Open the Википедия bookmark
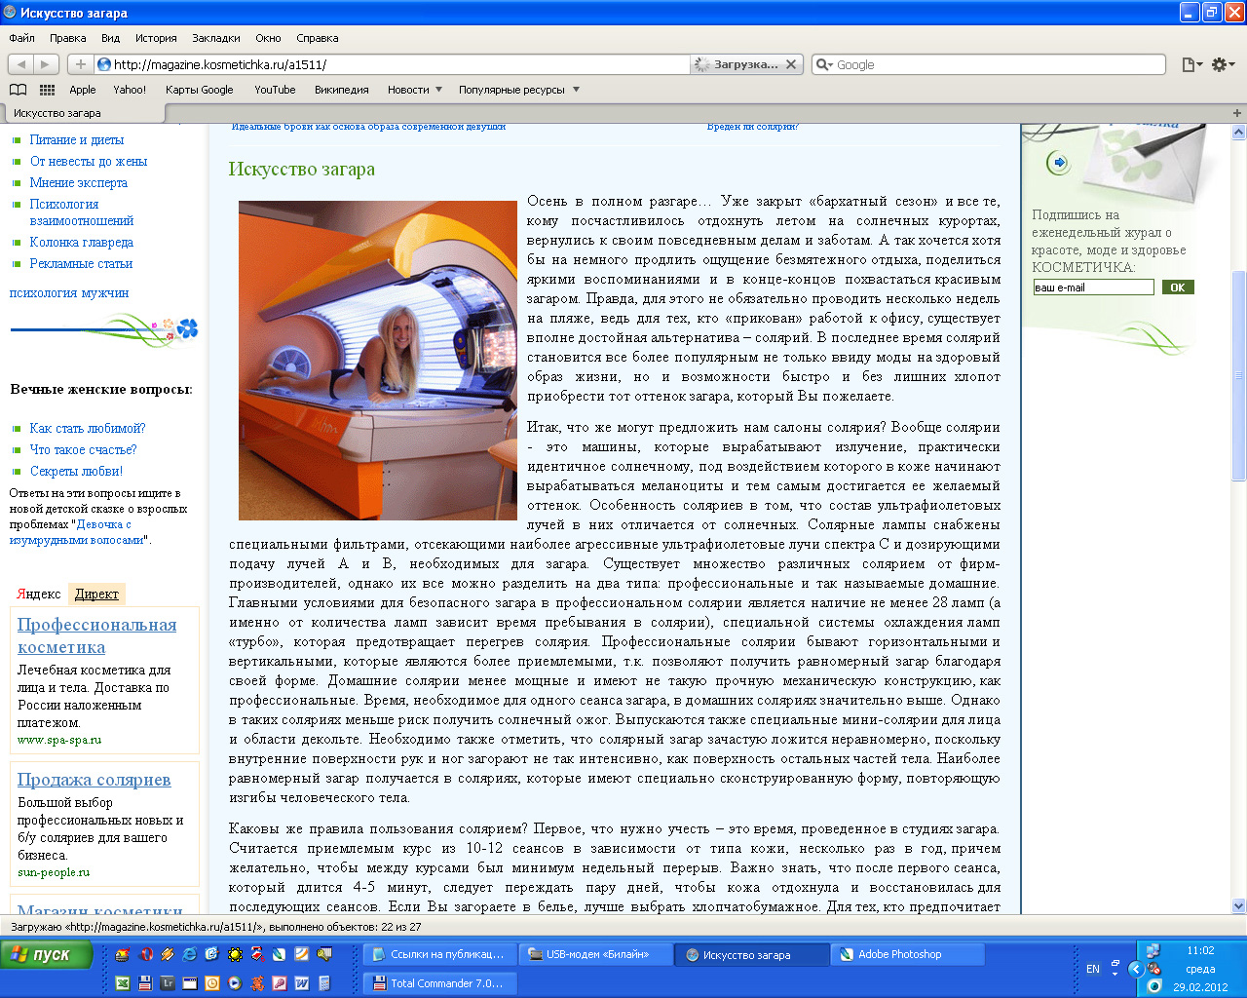This screenshot has height=998, width=1247. [x=342, y=90]
